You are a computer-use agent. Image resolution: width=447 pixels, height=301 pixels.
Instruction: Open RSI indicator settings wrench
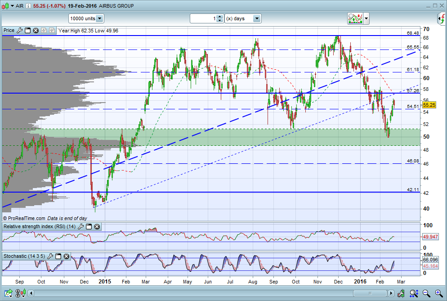click(x=81, y=227)
